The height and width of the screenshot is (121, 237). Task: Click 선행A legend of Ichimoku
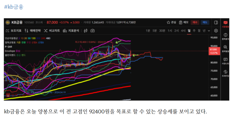coord(34,42)
